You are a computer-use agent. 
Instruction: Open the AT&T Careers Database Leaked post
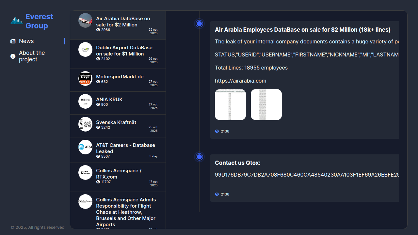(x=125, y=148)
